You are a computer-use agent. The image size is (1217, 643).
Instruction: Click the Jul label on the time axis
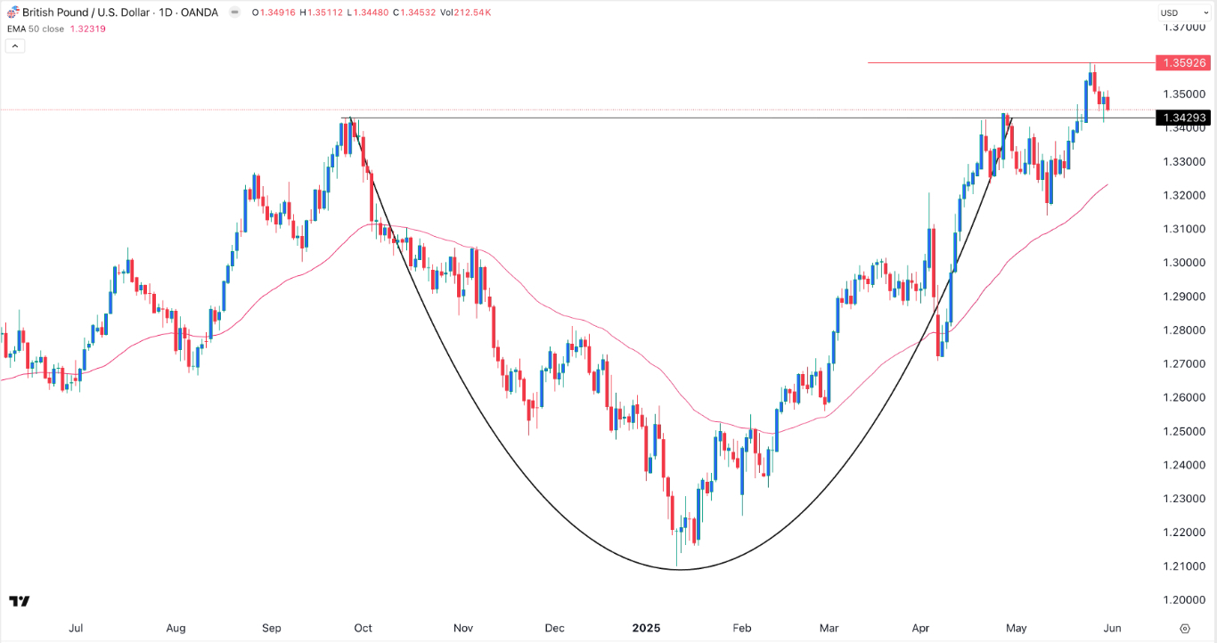76,628
